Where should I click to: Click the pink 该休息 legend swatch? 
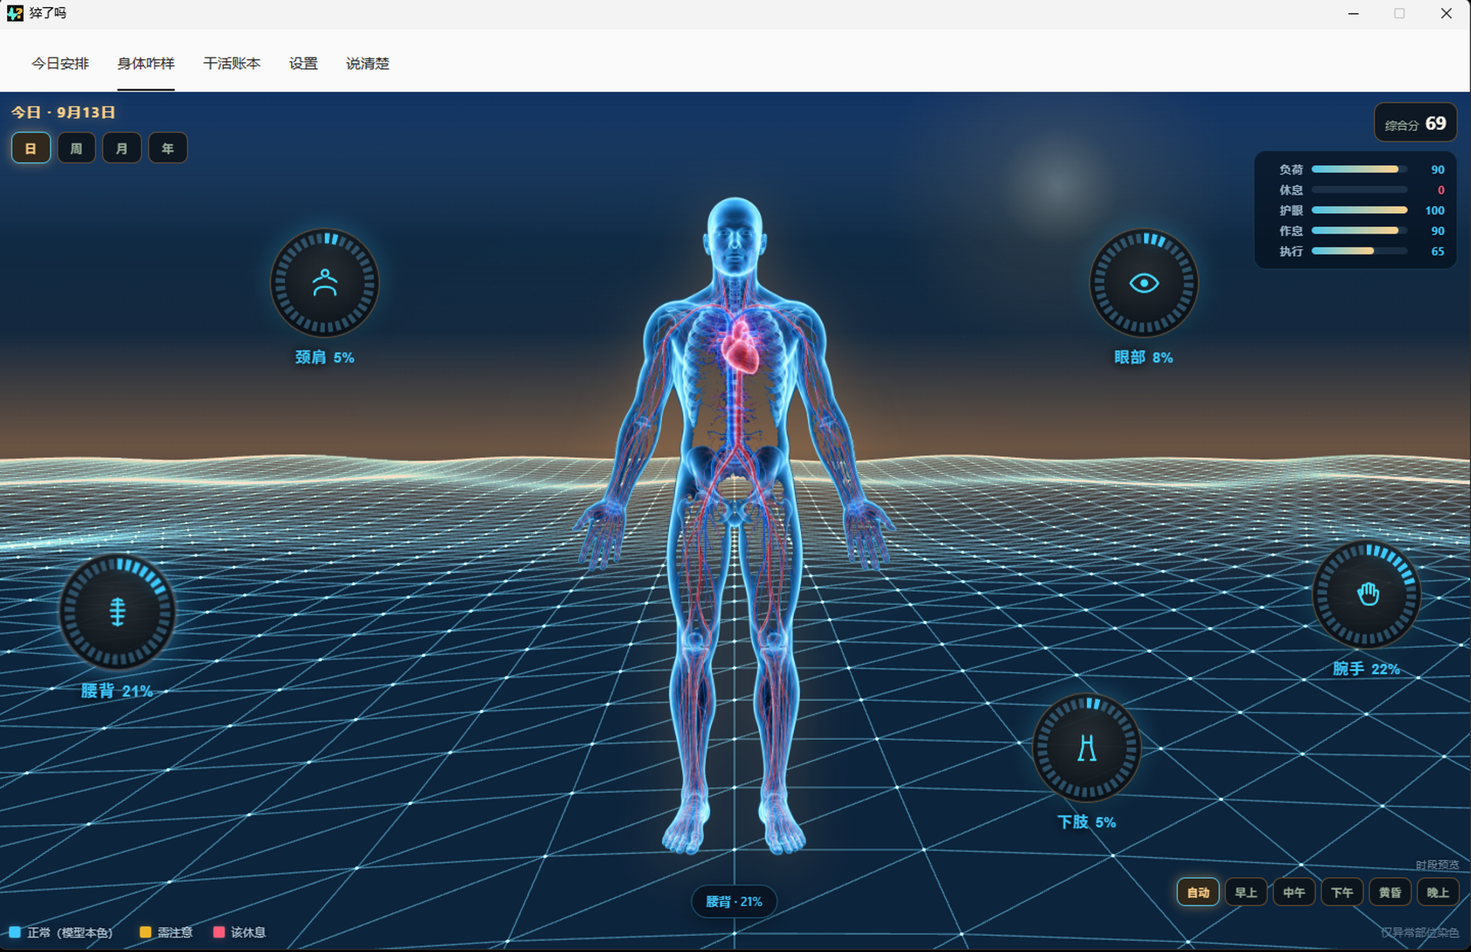[219, 932]
